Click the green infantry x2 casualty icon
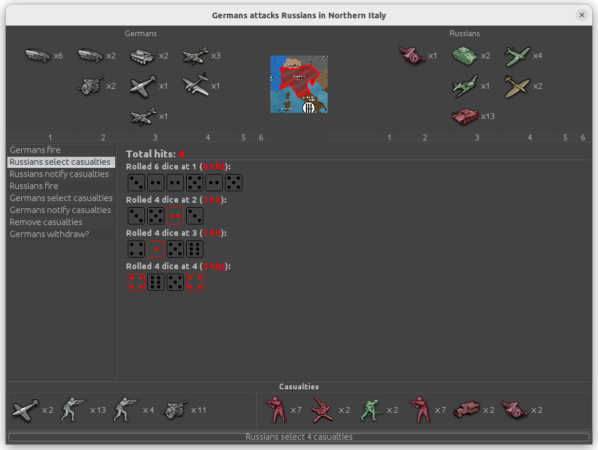The image size is (598, 450). [372, 410]
